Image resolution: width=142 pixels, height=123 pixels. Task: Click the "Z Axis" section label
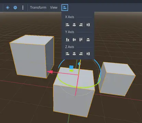[x=70, y=47]
